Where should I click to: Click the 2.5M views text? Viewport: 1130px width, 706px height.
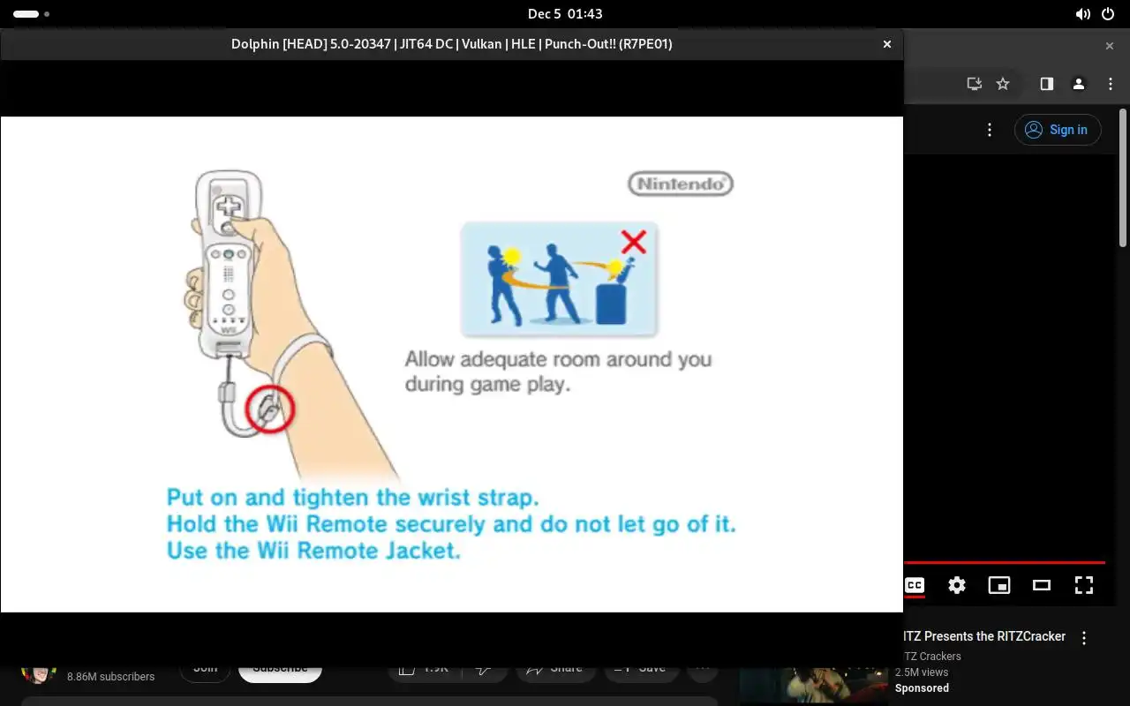click(922, 672)
